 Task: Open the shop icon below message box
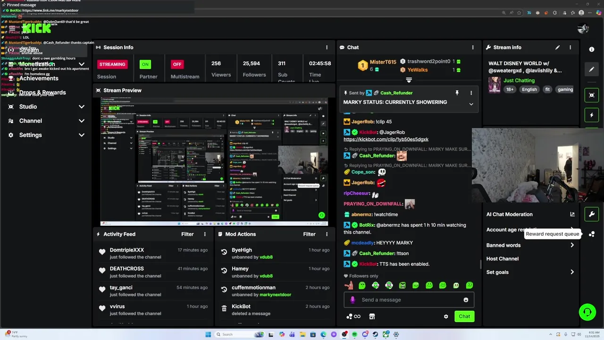pos(372,316)
